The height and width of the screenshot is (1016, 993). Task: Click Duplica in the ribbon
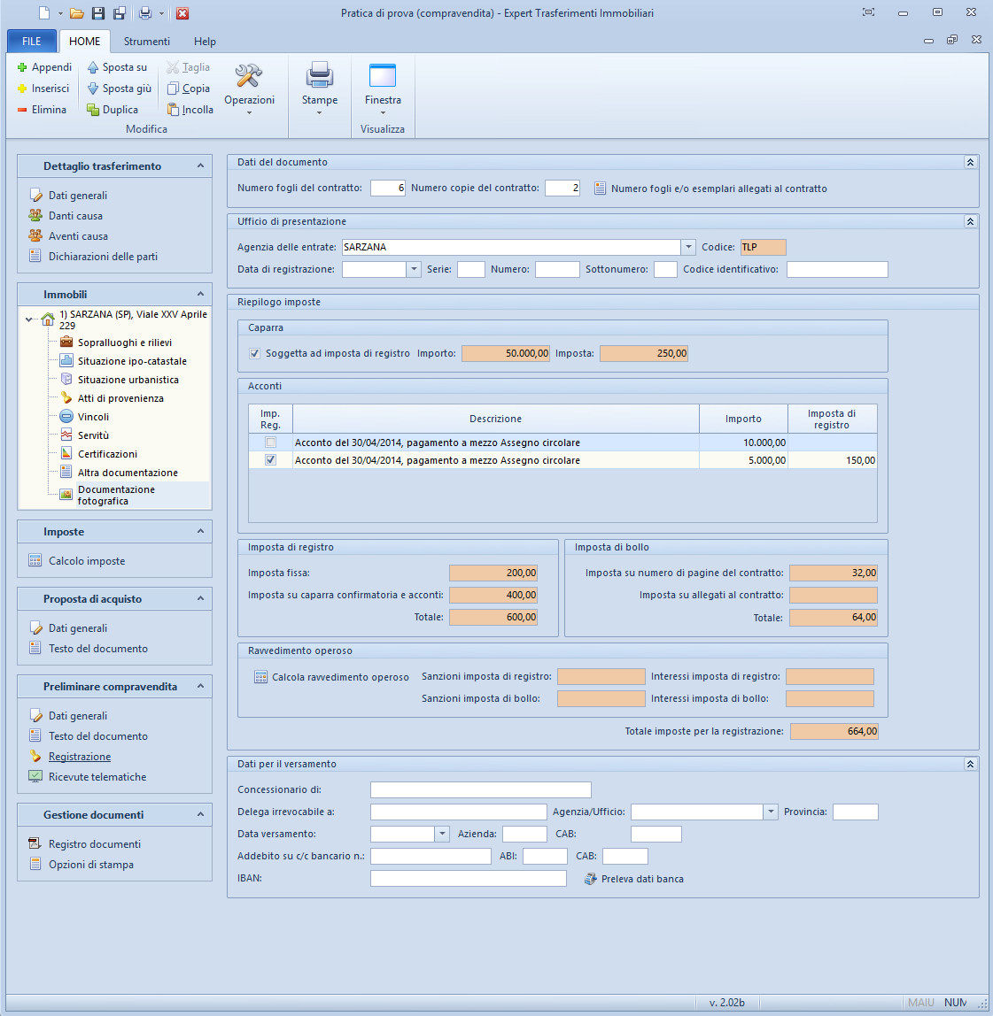point(112,110)
